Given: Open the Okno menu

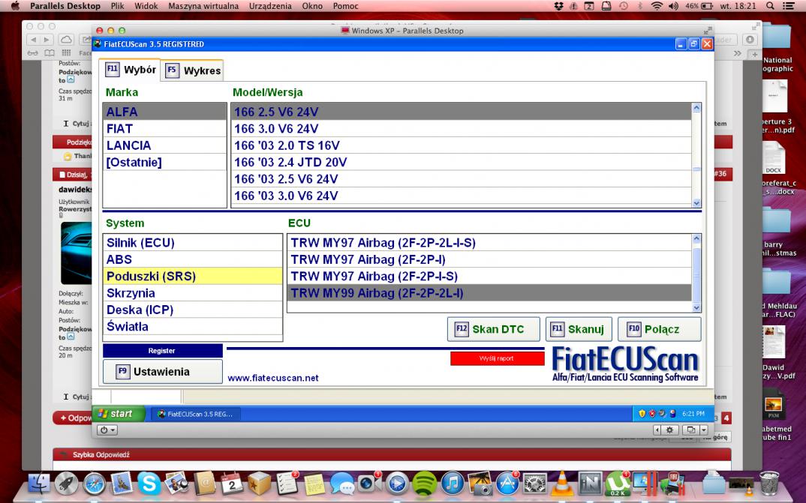Looking at the screenshot, I should 312,6.
